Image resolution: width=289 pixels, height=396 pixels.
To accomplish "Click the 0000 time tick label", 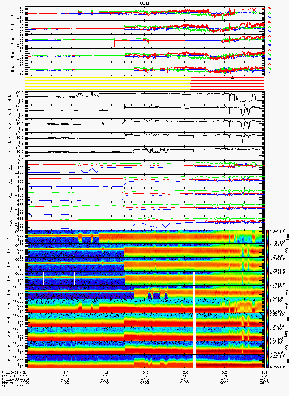I will (25, 383).
